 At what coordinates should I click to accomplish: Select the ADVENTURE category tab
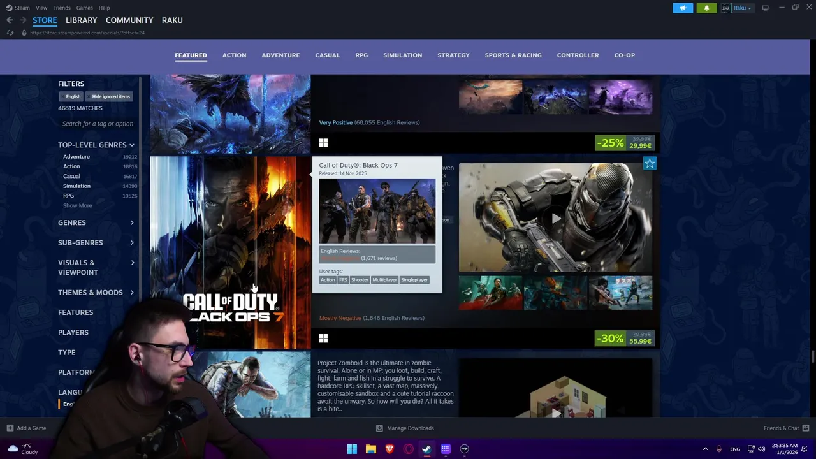pyautogui.click(x=280, y=55)
